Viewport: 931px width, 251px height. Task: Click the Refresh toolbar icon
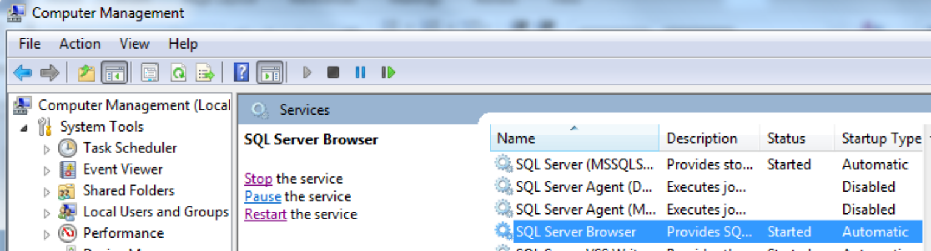pos(178,73)
